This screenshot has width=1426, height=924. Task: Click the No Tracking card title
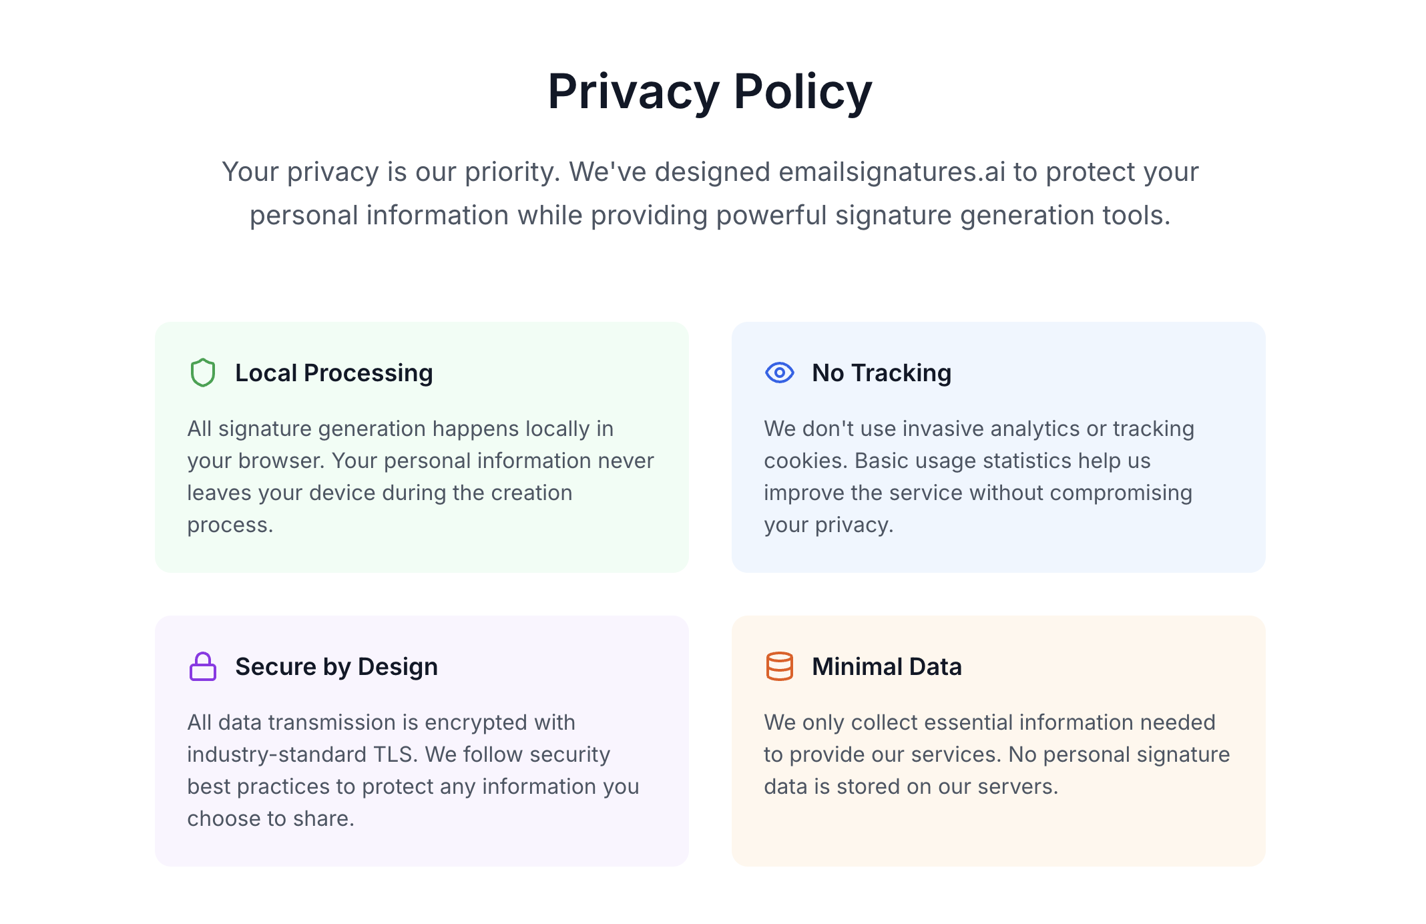point(881,373)
